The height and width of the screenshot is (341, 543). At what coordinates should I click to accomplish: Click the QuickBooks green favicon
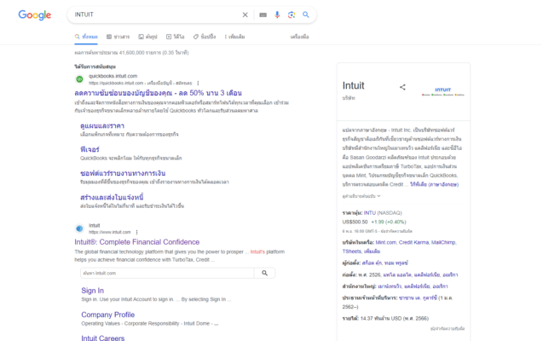[79, 79]
